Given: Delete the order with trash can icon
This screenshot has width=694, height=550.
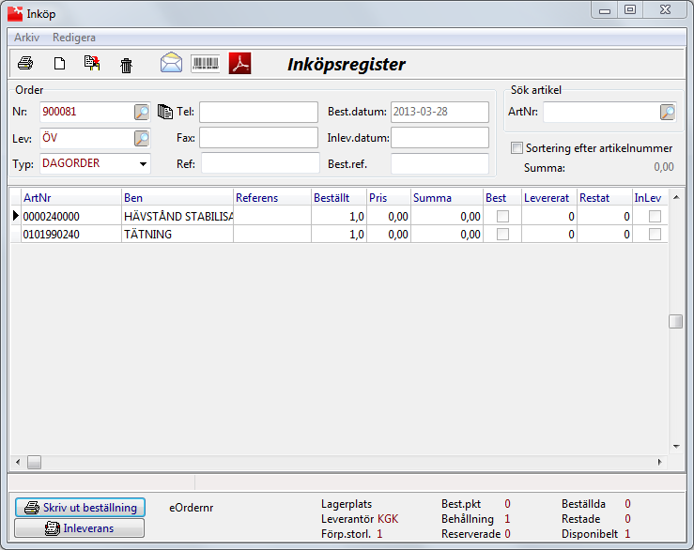Looking at the screenshot, I should click(126, 66).
